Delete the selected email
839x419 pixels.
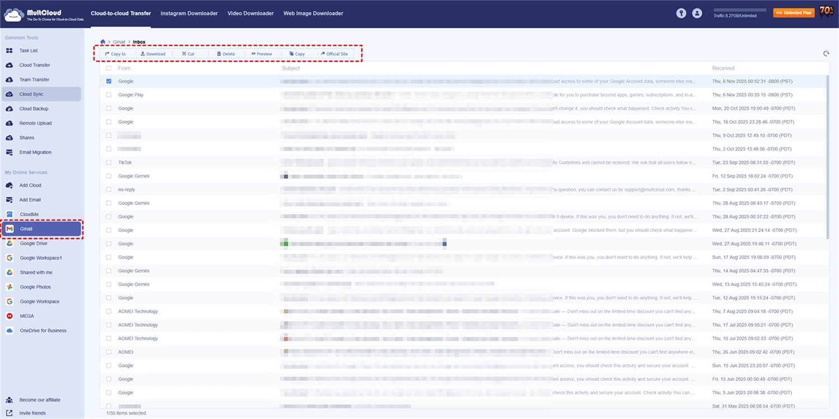pyautogui.click(x=226, y=54)
